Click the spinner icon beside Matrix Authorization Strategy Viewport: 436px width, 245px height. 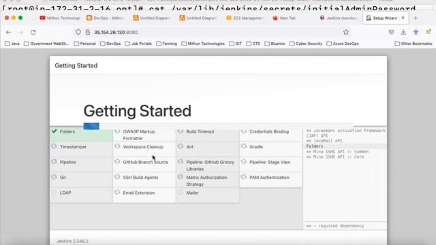(x=181, y=177)
